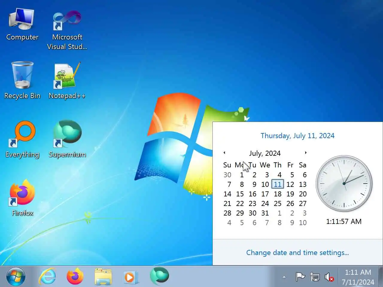Screen dimensions: 383x287
Task: Select the Firefox desktop shortcut
Action: 22,198
